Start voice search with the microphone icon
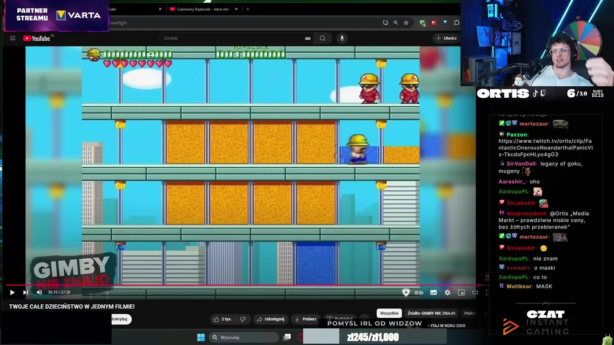Viewport: 614px width, 345px height. click(342, 38)
